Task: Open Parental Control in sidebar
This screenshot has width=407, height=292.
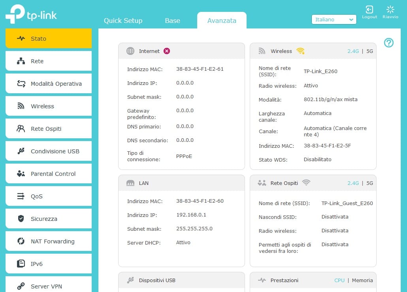Action: point(49,174)
